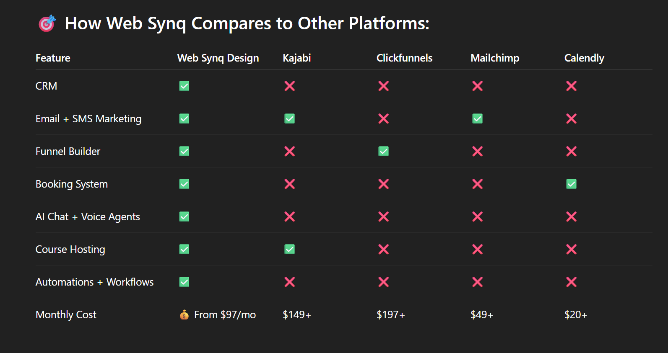Click the 'Kajabi' column header
Image resolution: width=668 pixels, height=353 pixels.
pos(297,58)
